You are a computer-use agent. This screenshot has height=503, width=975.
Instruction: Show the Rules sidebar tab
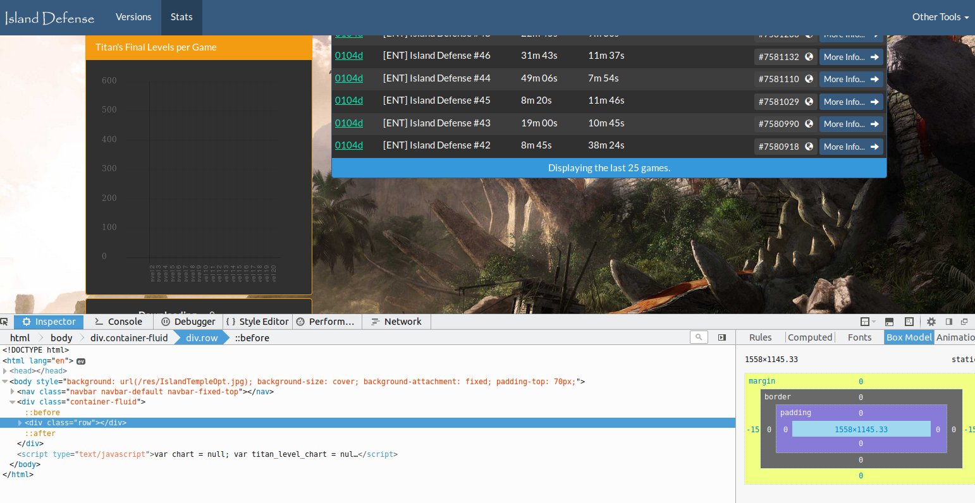coord(760,337)
